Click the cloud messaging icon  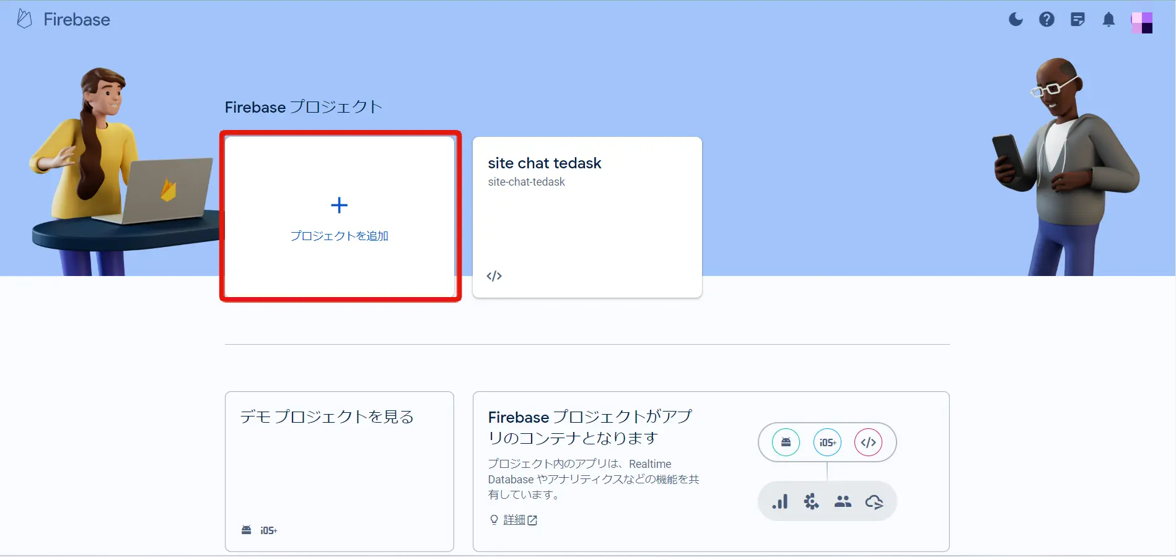click(874, 501)
